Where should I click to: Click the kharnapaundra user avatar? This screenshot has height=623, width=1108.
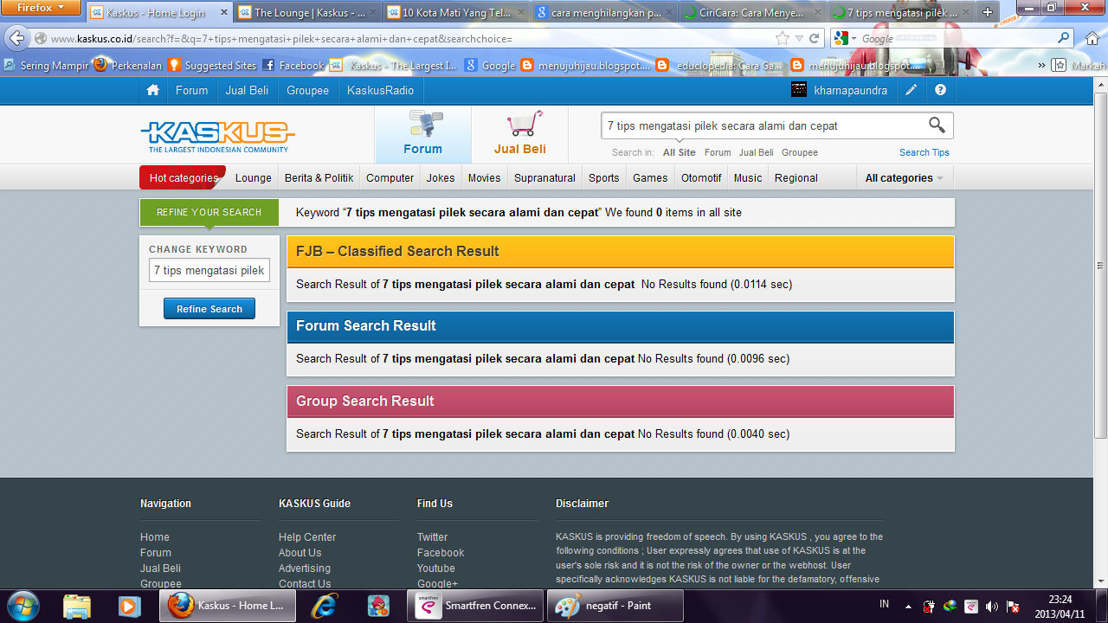(799, 90)
